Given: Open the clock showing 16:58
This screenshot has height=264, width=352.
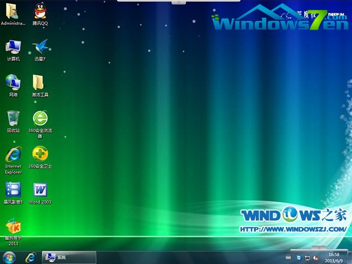Looking at the screenshot, I should click(334, 257).
